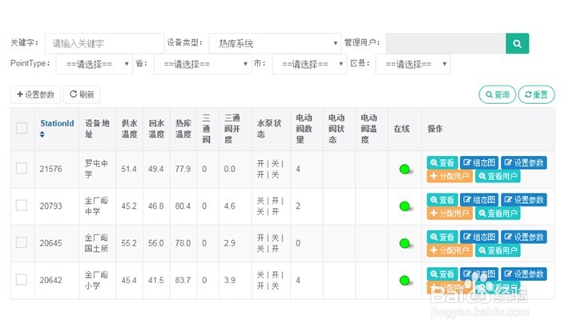Click the 设备地址 column header
Viewport: 561px width, 332px height.
coord(97,129)
